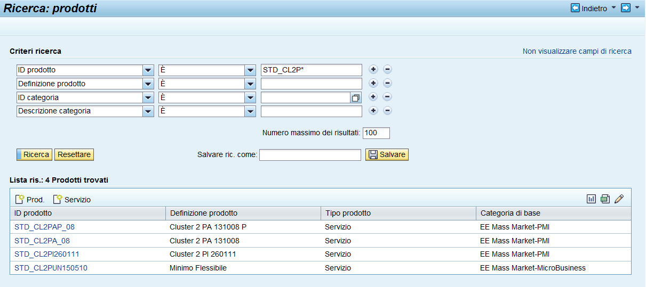The height and width of the screenshot is (287, 646).
Task: Remove the Descrizione categoria criterion row
Action: [x=388, y=111]
